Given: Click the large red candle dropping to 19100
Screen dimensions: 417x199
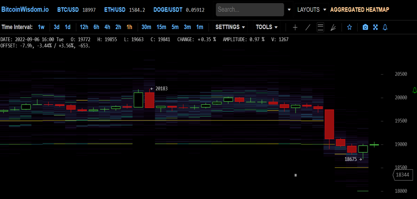Looking at the screenshot, I should [x=329, y=124].
